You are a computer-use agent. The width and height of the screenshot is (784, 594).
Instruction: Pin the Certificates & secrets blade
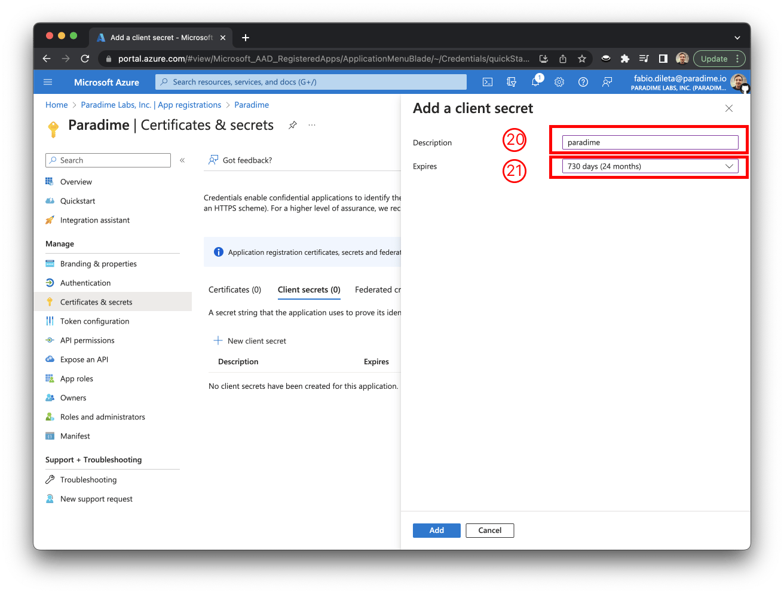[x=293, y=125]
